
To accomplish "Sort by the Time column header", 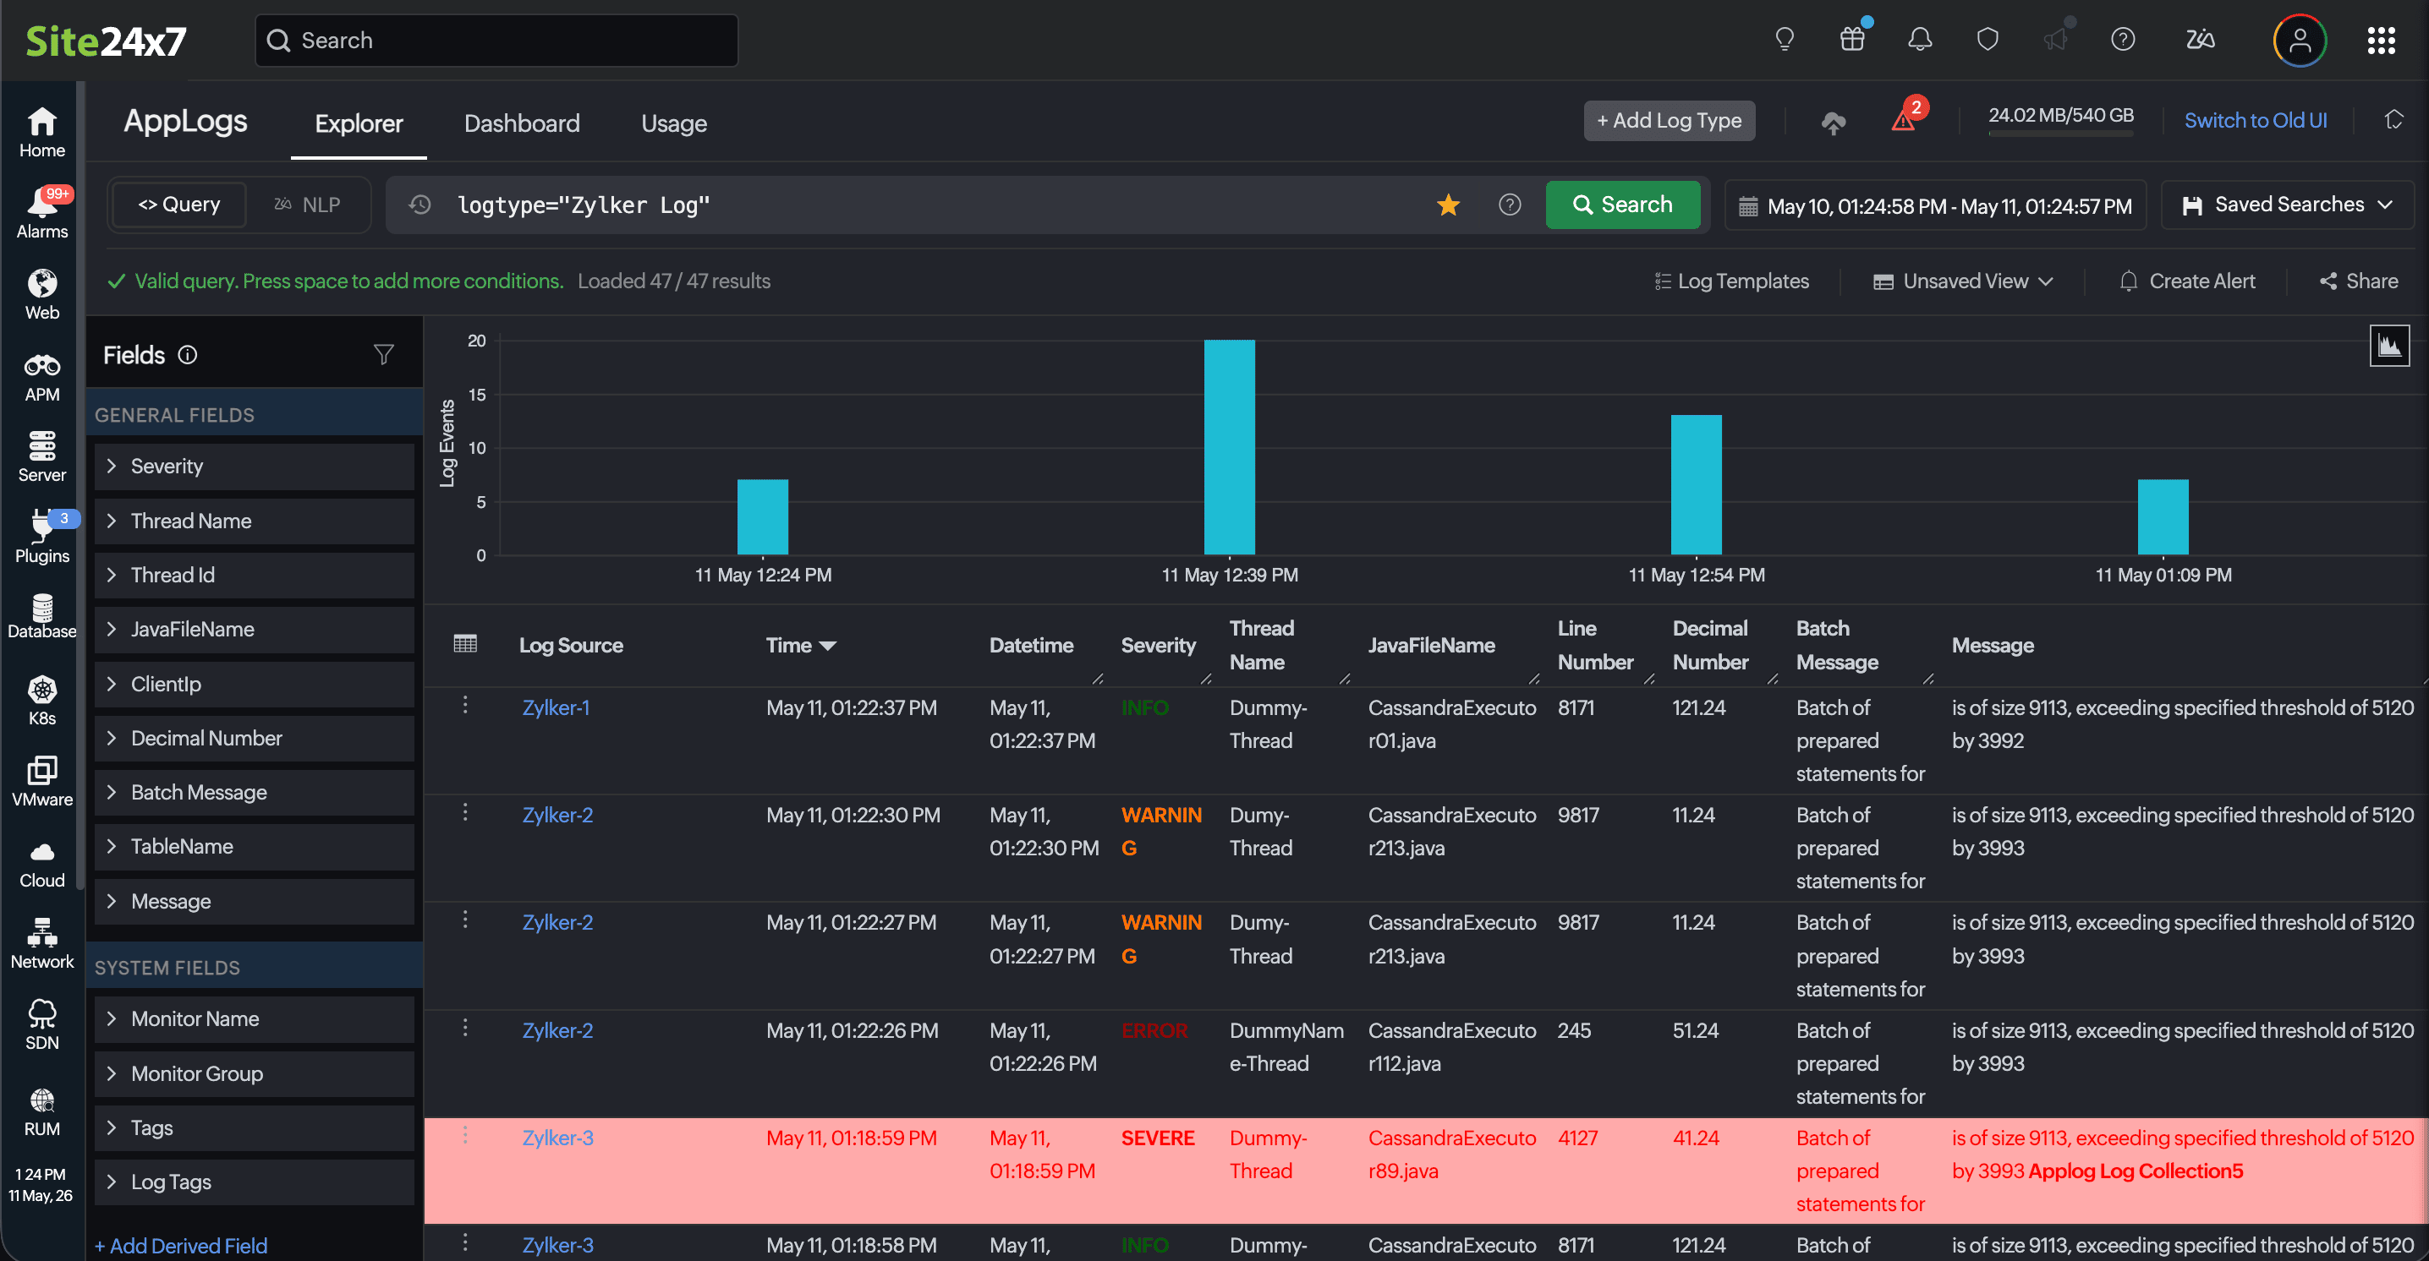I will click(x=801, y=646).
